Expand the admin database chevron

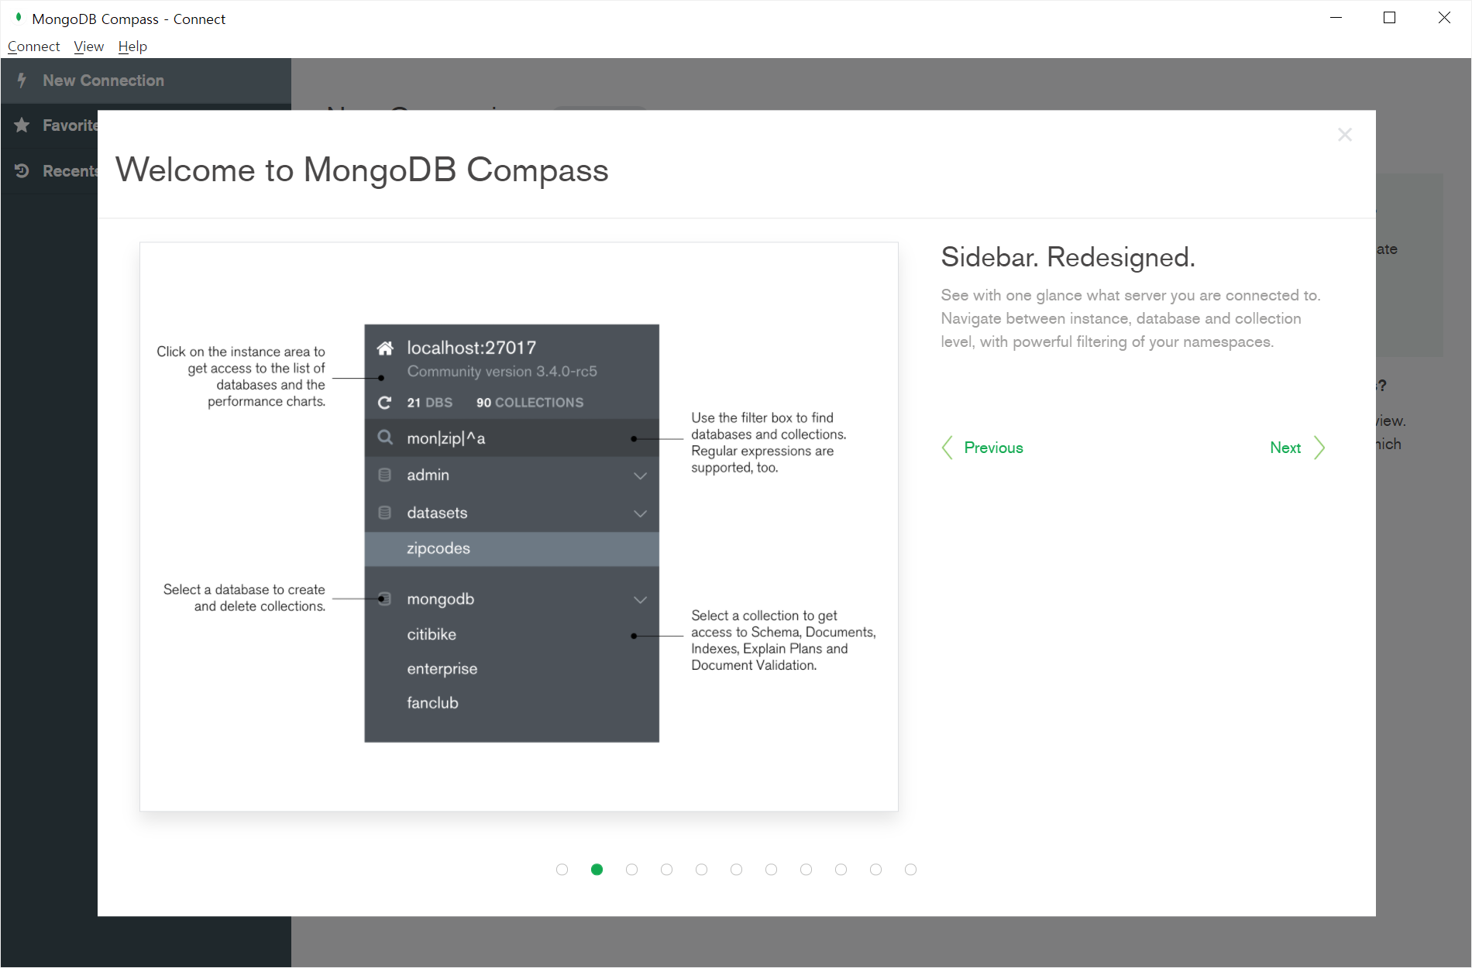tap(640, 475)
